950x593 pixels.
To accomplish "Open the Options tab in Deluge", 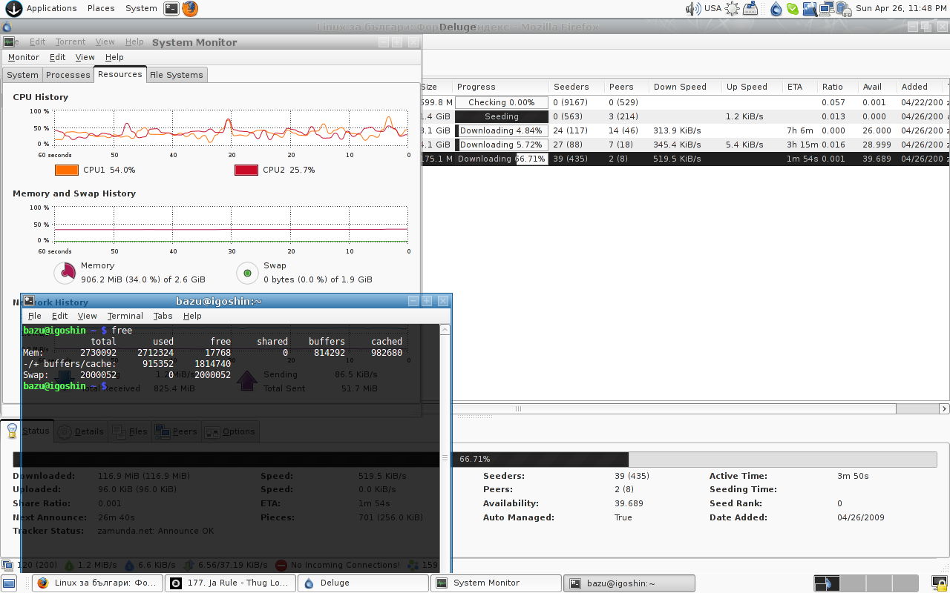I will pyautogui.click(x=230, y=431).
